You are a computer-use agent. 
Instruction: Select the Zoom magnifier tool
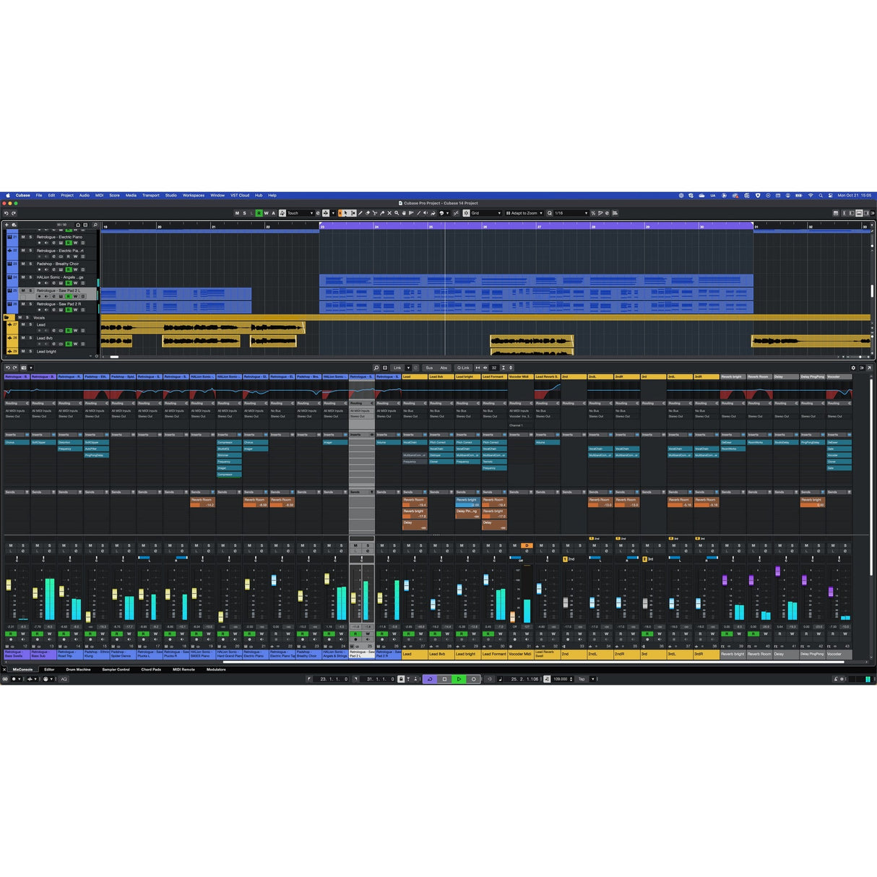[x=397, y=213]
